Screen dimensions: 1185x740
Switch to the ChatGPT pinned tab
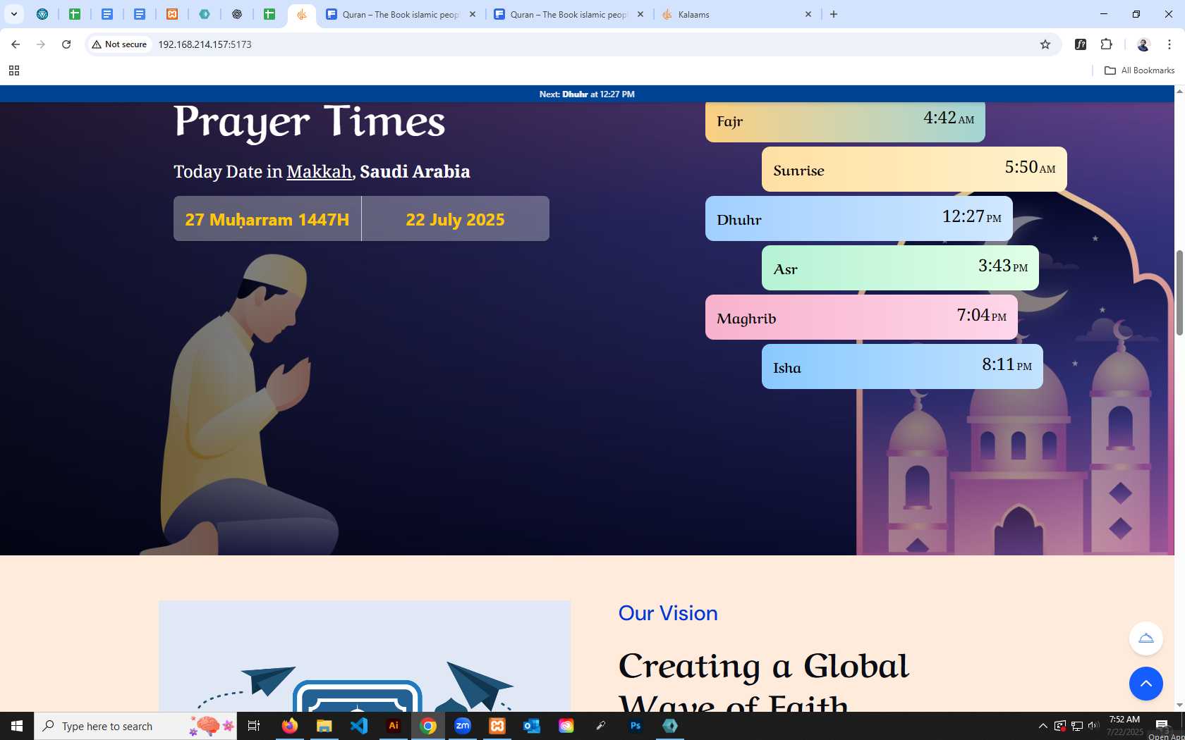237,14
